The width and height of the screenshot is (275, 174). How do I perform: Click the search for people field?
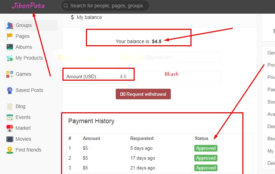[107, 6]
